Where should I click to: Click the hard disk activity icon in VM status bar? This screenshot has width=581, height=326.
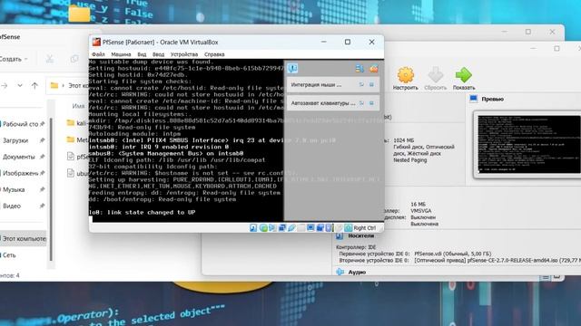[253, 227]
